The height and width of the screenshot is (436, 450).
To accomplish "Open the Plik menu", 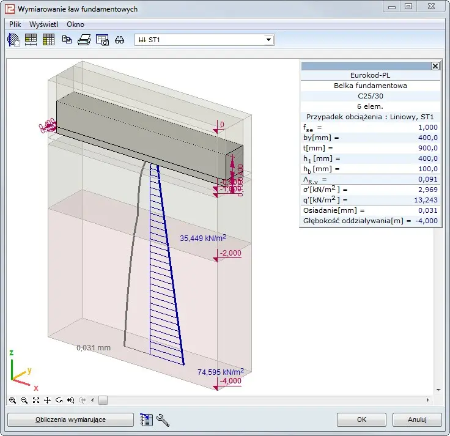I will pyautogui.click(x=15, y=24).
